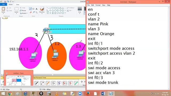Select the Color picker eyedropper tool

point(33,12)
